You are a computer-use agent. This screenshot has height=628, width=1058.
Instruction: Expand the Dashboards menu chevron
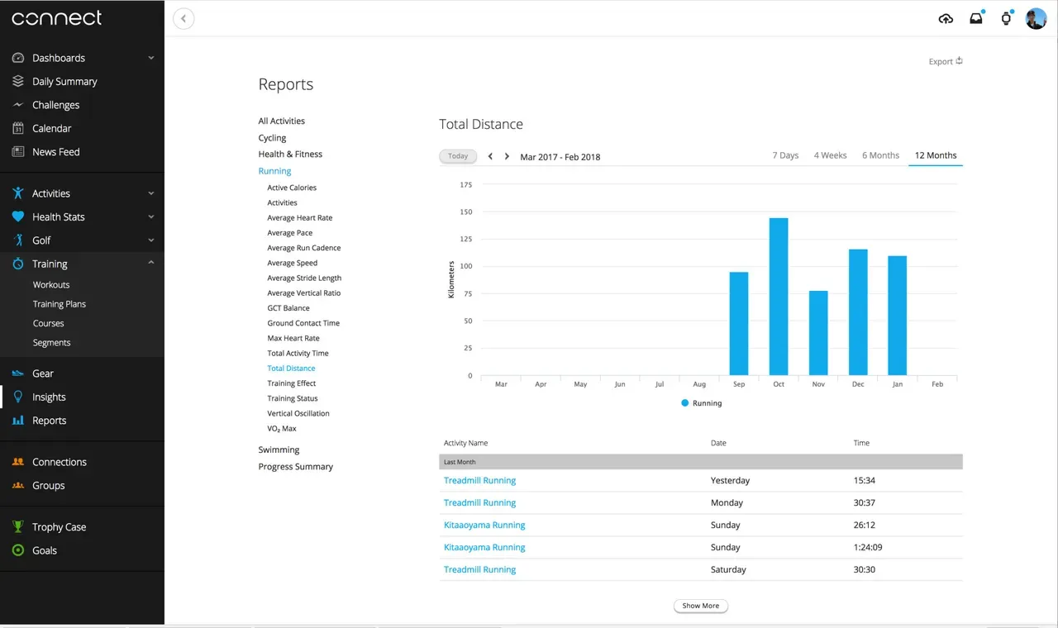[151, 58]
